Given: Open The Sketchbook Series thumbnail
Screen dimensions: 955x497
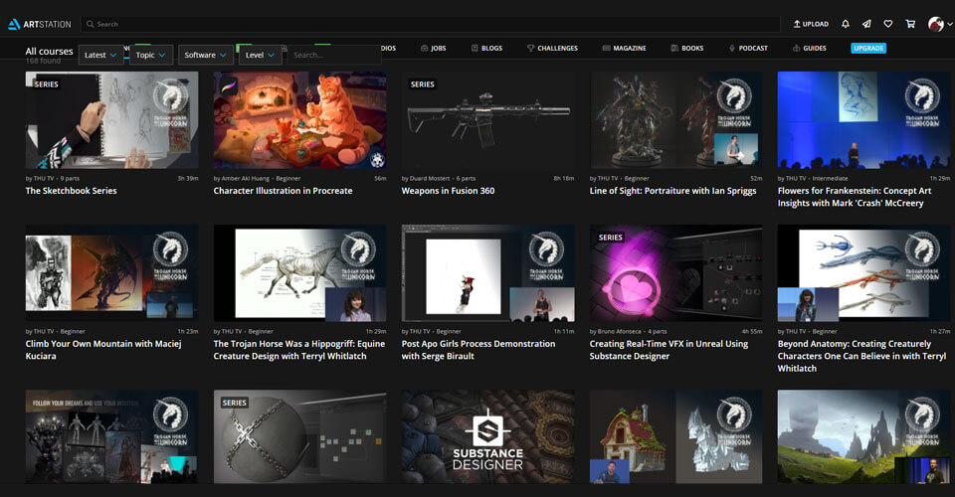Looking at the screenshot, I should click(112, 120).
